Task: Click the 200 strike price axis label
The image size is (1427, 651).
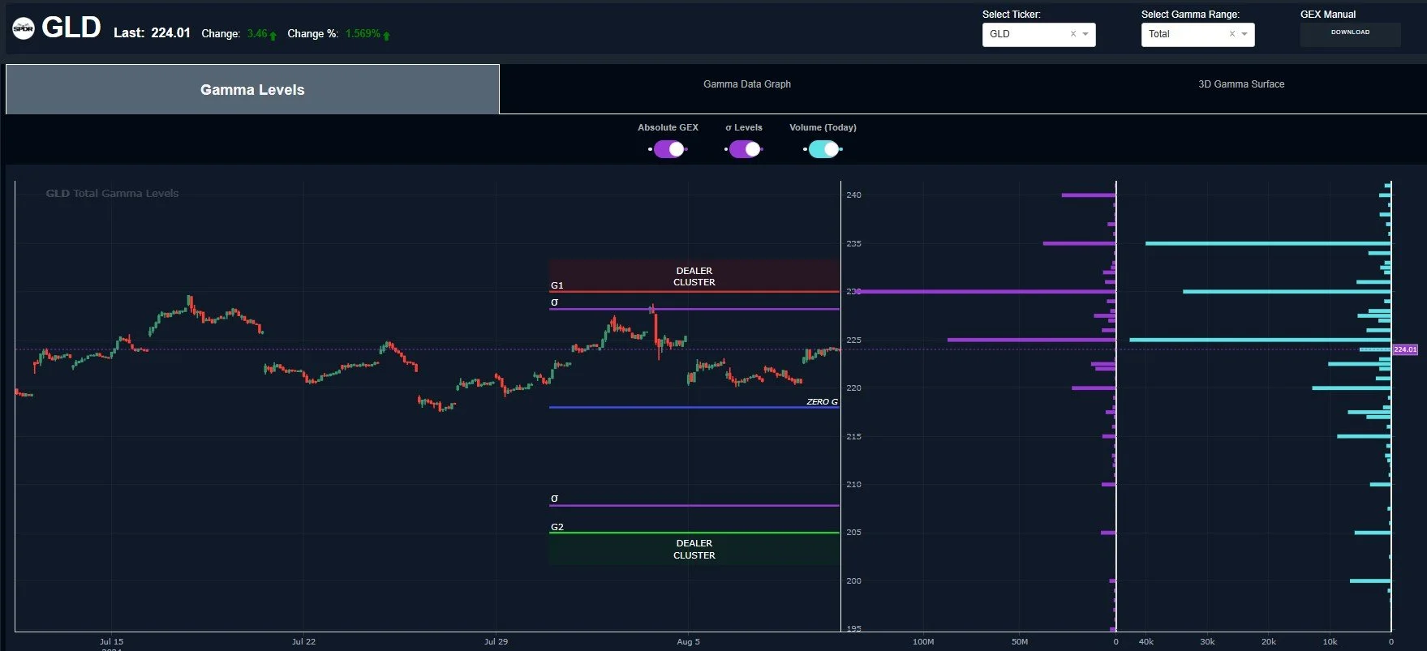Action: point(853,580)
